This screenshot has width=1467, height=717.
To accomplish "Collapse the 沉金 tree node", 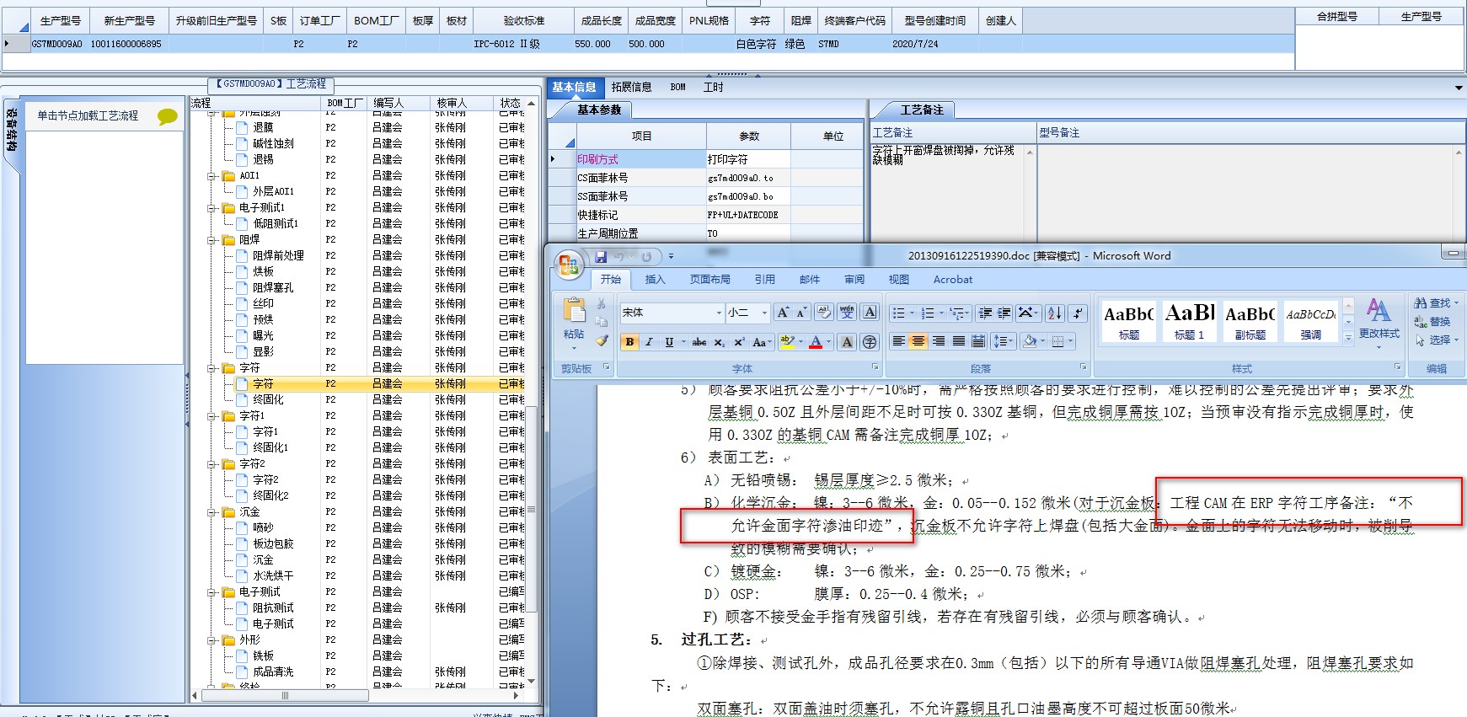I will [212, 512].
